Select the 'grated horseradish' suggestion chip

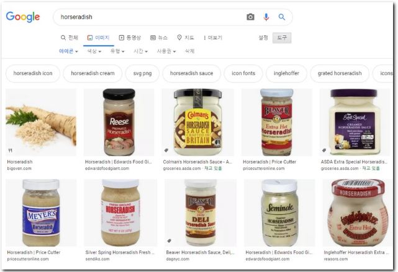click(x=340, y=73)
